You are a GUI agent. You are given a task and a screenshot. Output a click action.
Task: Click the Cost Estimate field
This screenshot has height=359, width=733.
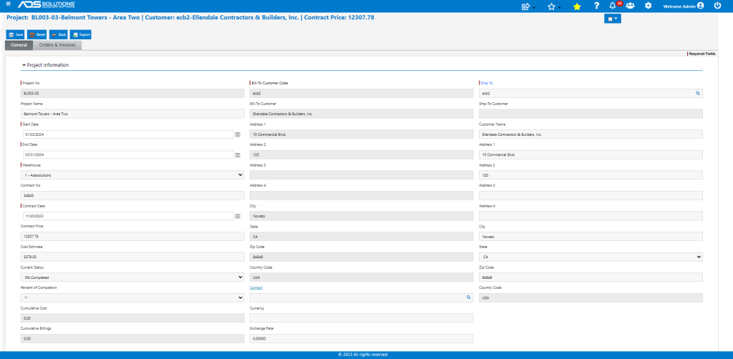pos(132,257)
